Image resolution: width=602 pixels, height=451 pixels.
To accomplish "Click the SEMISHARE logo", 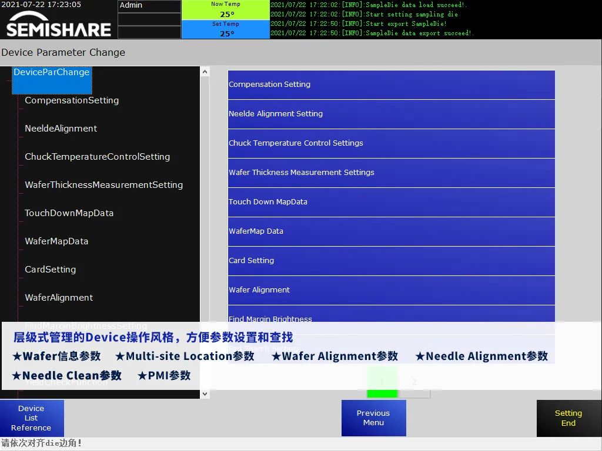I will pos(58,28).
